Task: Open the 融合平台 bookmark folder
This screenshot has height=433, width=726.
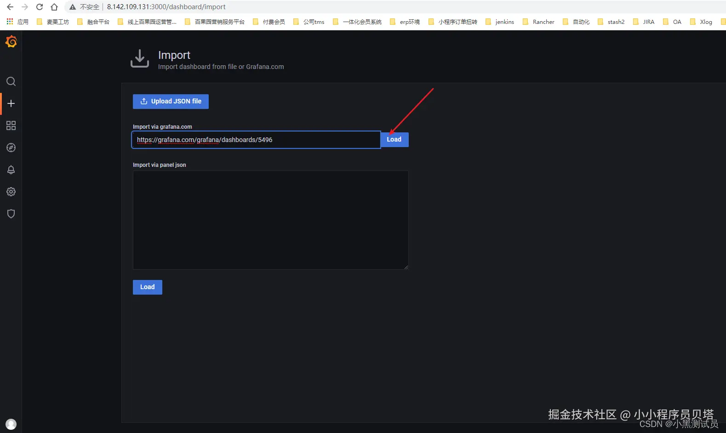Action: click(x=93, y=22)
